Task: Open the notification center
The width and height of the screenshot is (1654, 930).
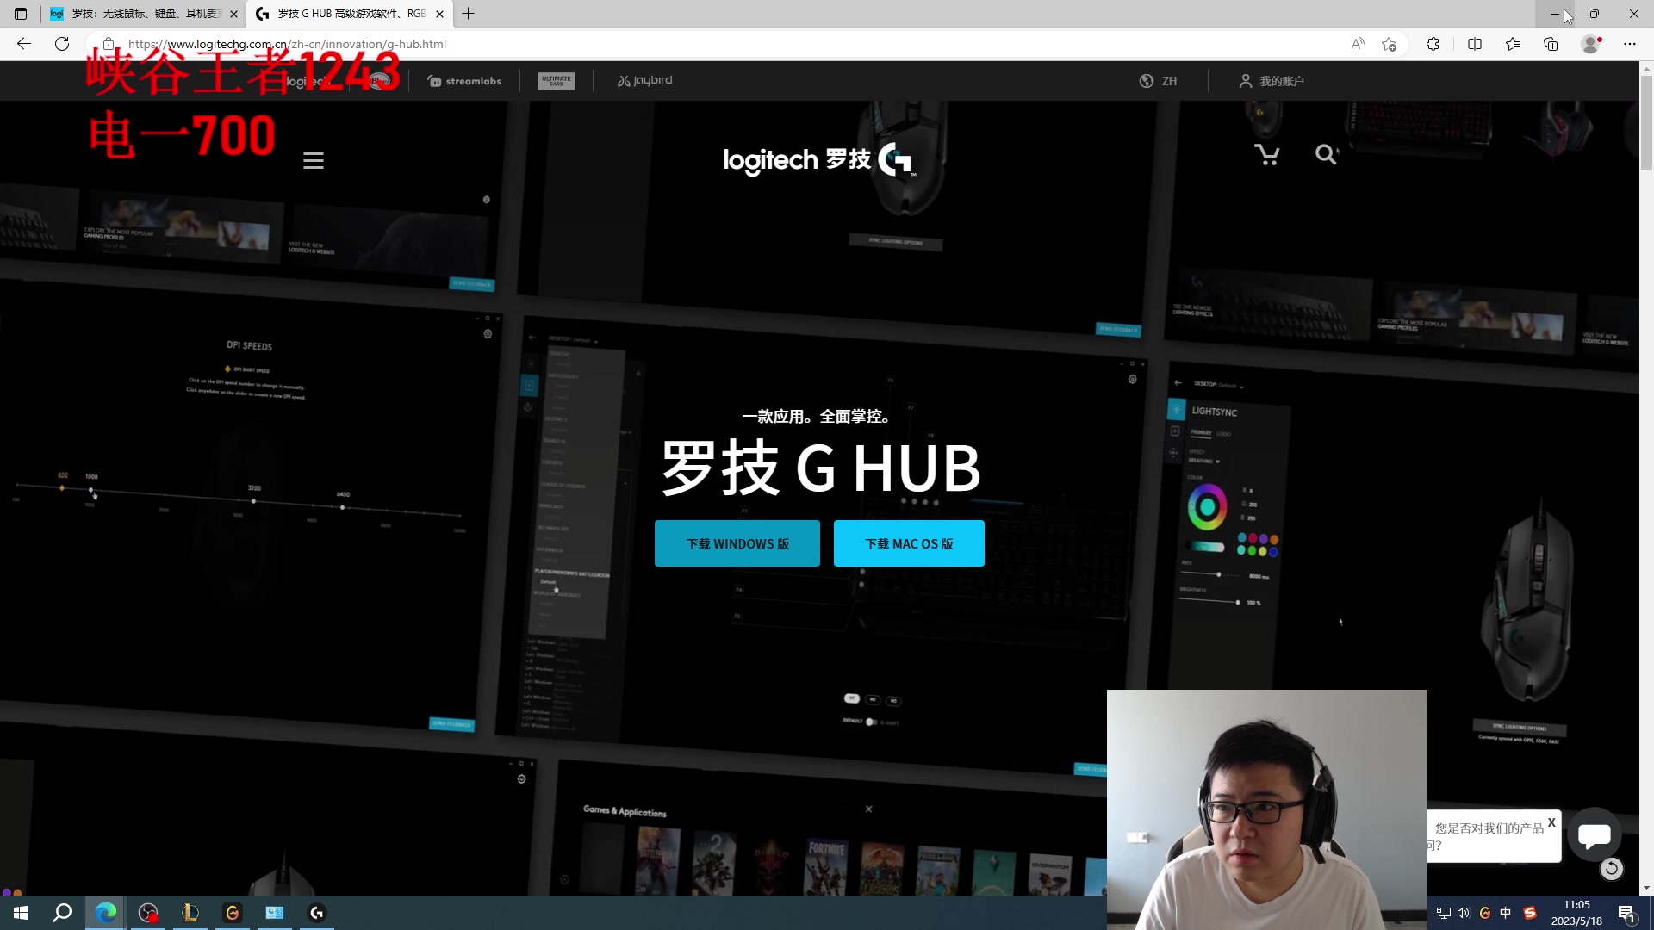Action: [1627, 913]
